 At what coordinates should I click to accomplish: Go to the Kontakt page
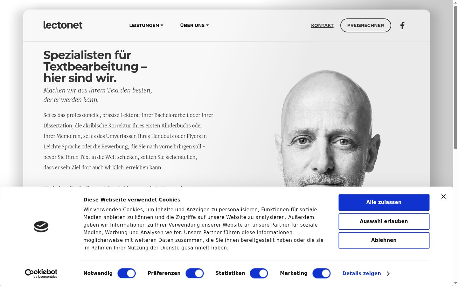[322, 25]
